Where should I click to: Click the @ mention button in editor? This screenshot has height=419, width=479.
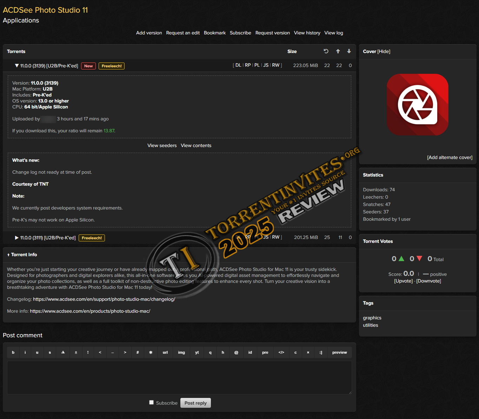(236, 352)
